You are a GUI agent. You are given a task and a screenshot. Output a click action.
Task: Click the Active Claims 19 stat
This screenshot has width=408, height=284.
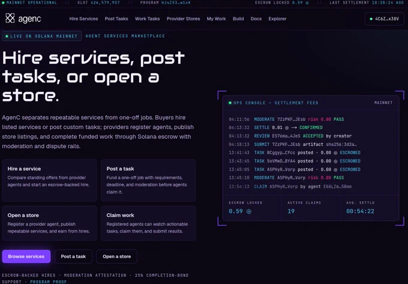[311, 208]
